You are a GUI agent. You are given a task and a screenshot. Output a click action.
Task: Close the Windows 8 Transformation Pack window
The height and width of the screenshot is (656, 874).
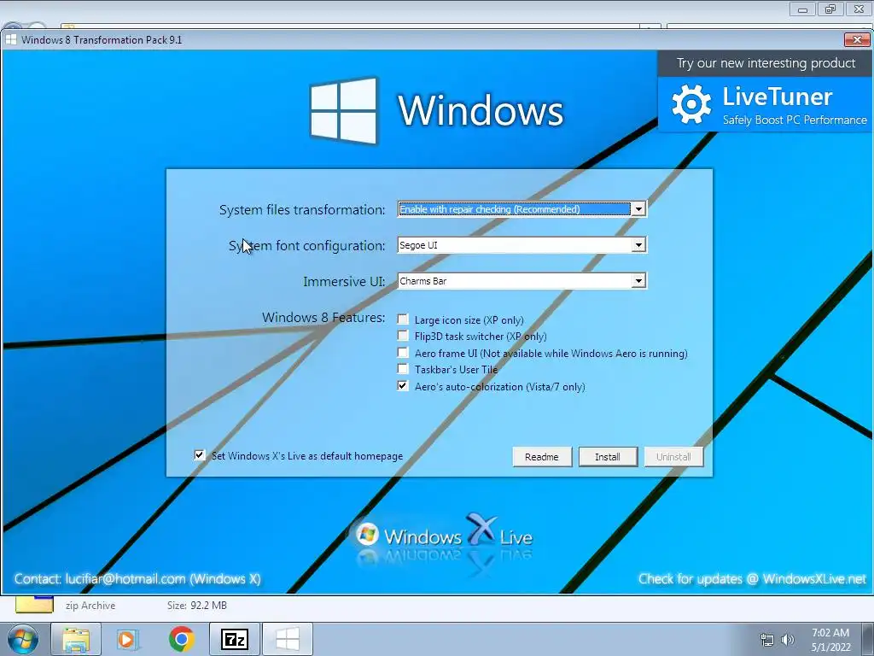tap(857, 39)
